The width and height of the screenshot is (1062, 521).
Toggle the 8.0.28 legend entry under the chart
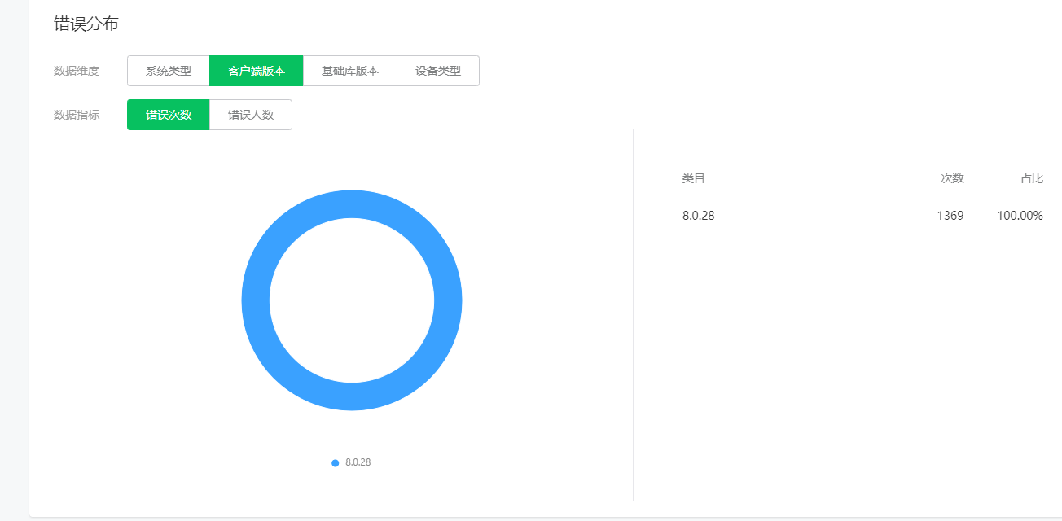tap(352, 462)
